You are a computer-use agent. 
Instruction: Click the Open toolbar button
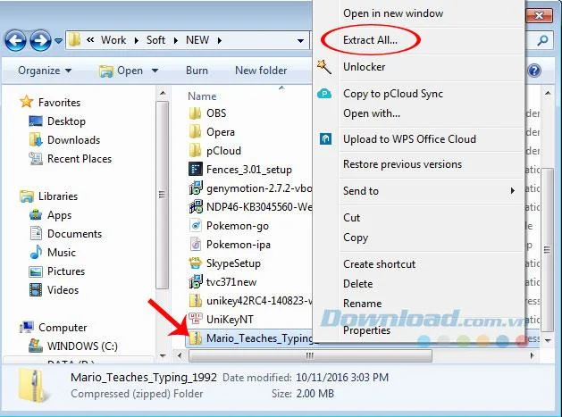tap(121, 71)
